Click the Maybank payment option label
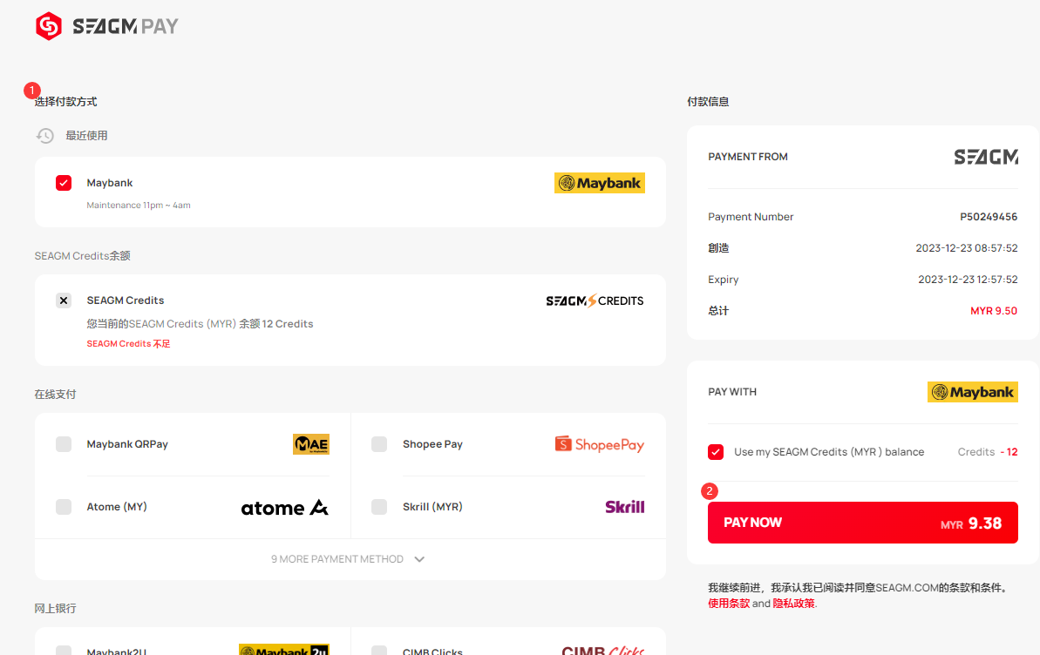 110,183
